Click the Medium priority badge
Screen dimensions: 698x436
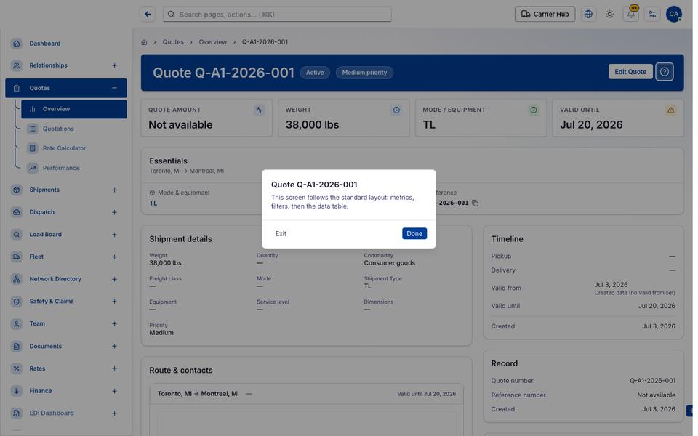(364, 73)
